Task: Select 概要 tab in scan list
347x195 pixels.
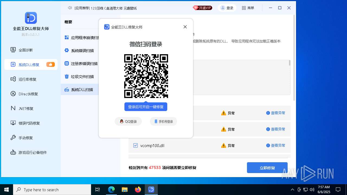Action: pos(68,22)
